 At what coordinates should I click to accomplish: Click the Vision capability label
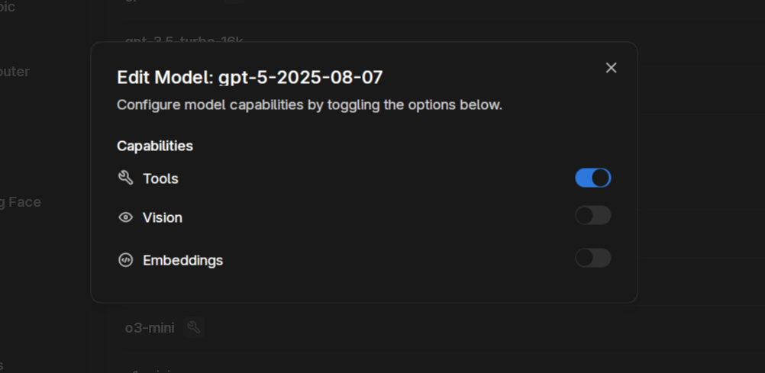[x=163, y=217]
